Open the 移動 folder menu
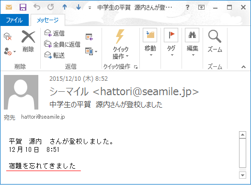The height and width of the screenshot is (185, 251). [150, 42]
